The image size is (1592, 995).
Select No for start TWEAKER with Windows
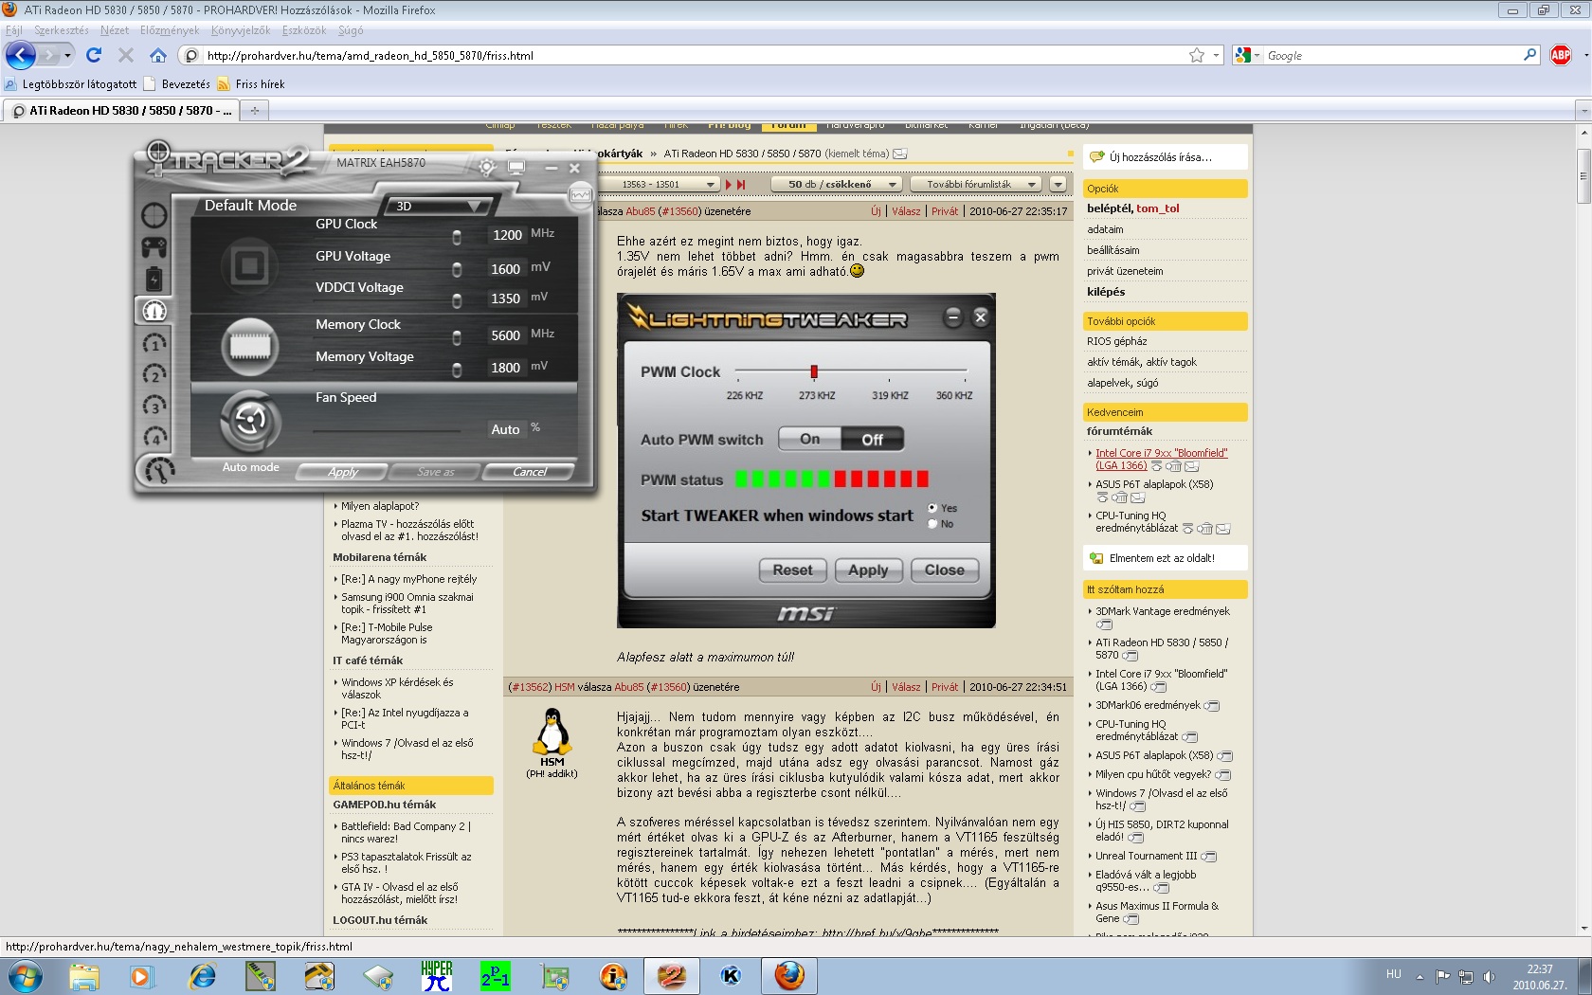coord(932,523)
